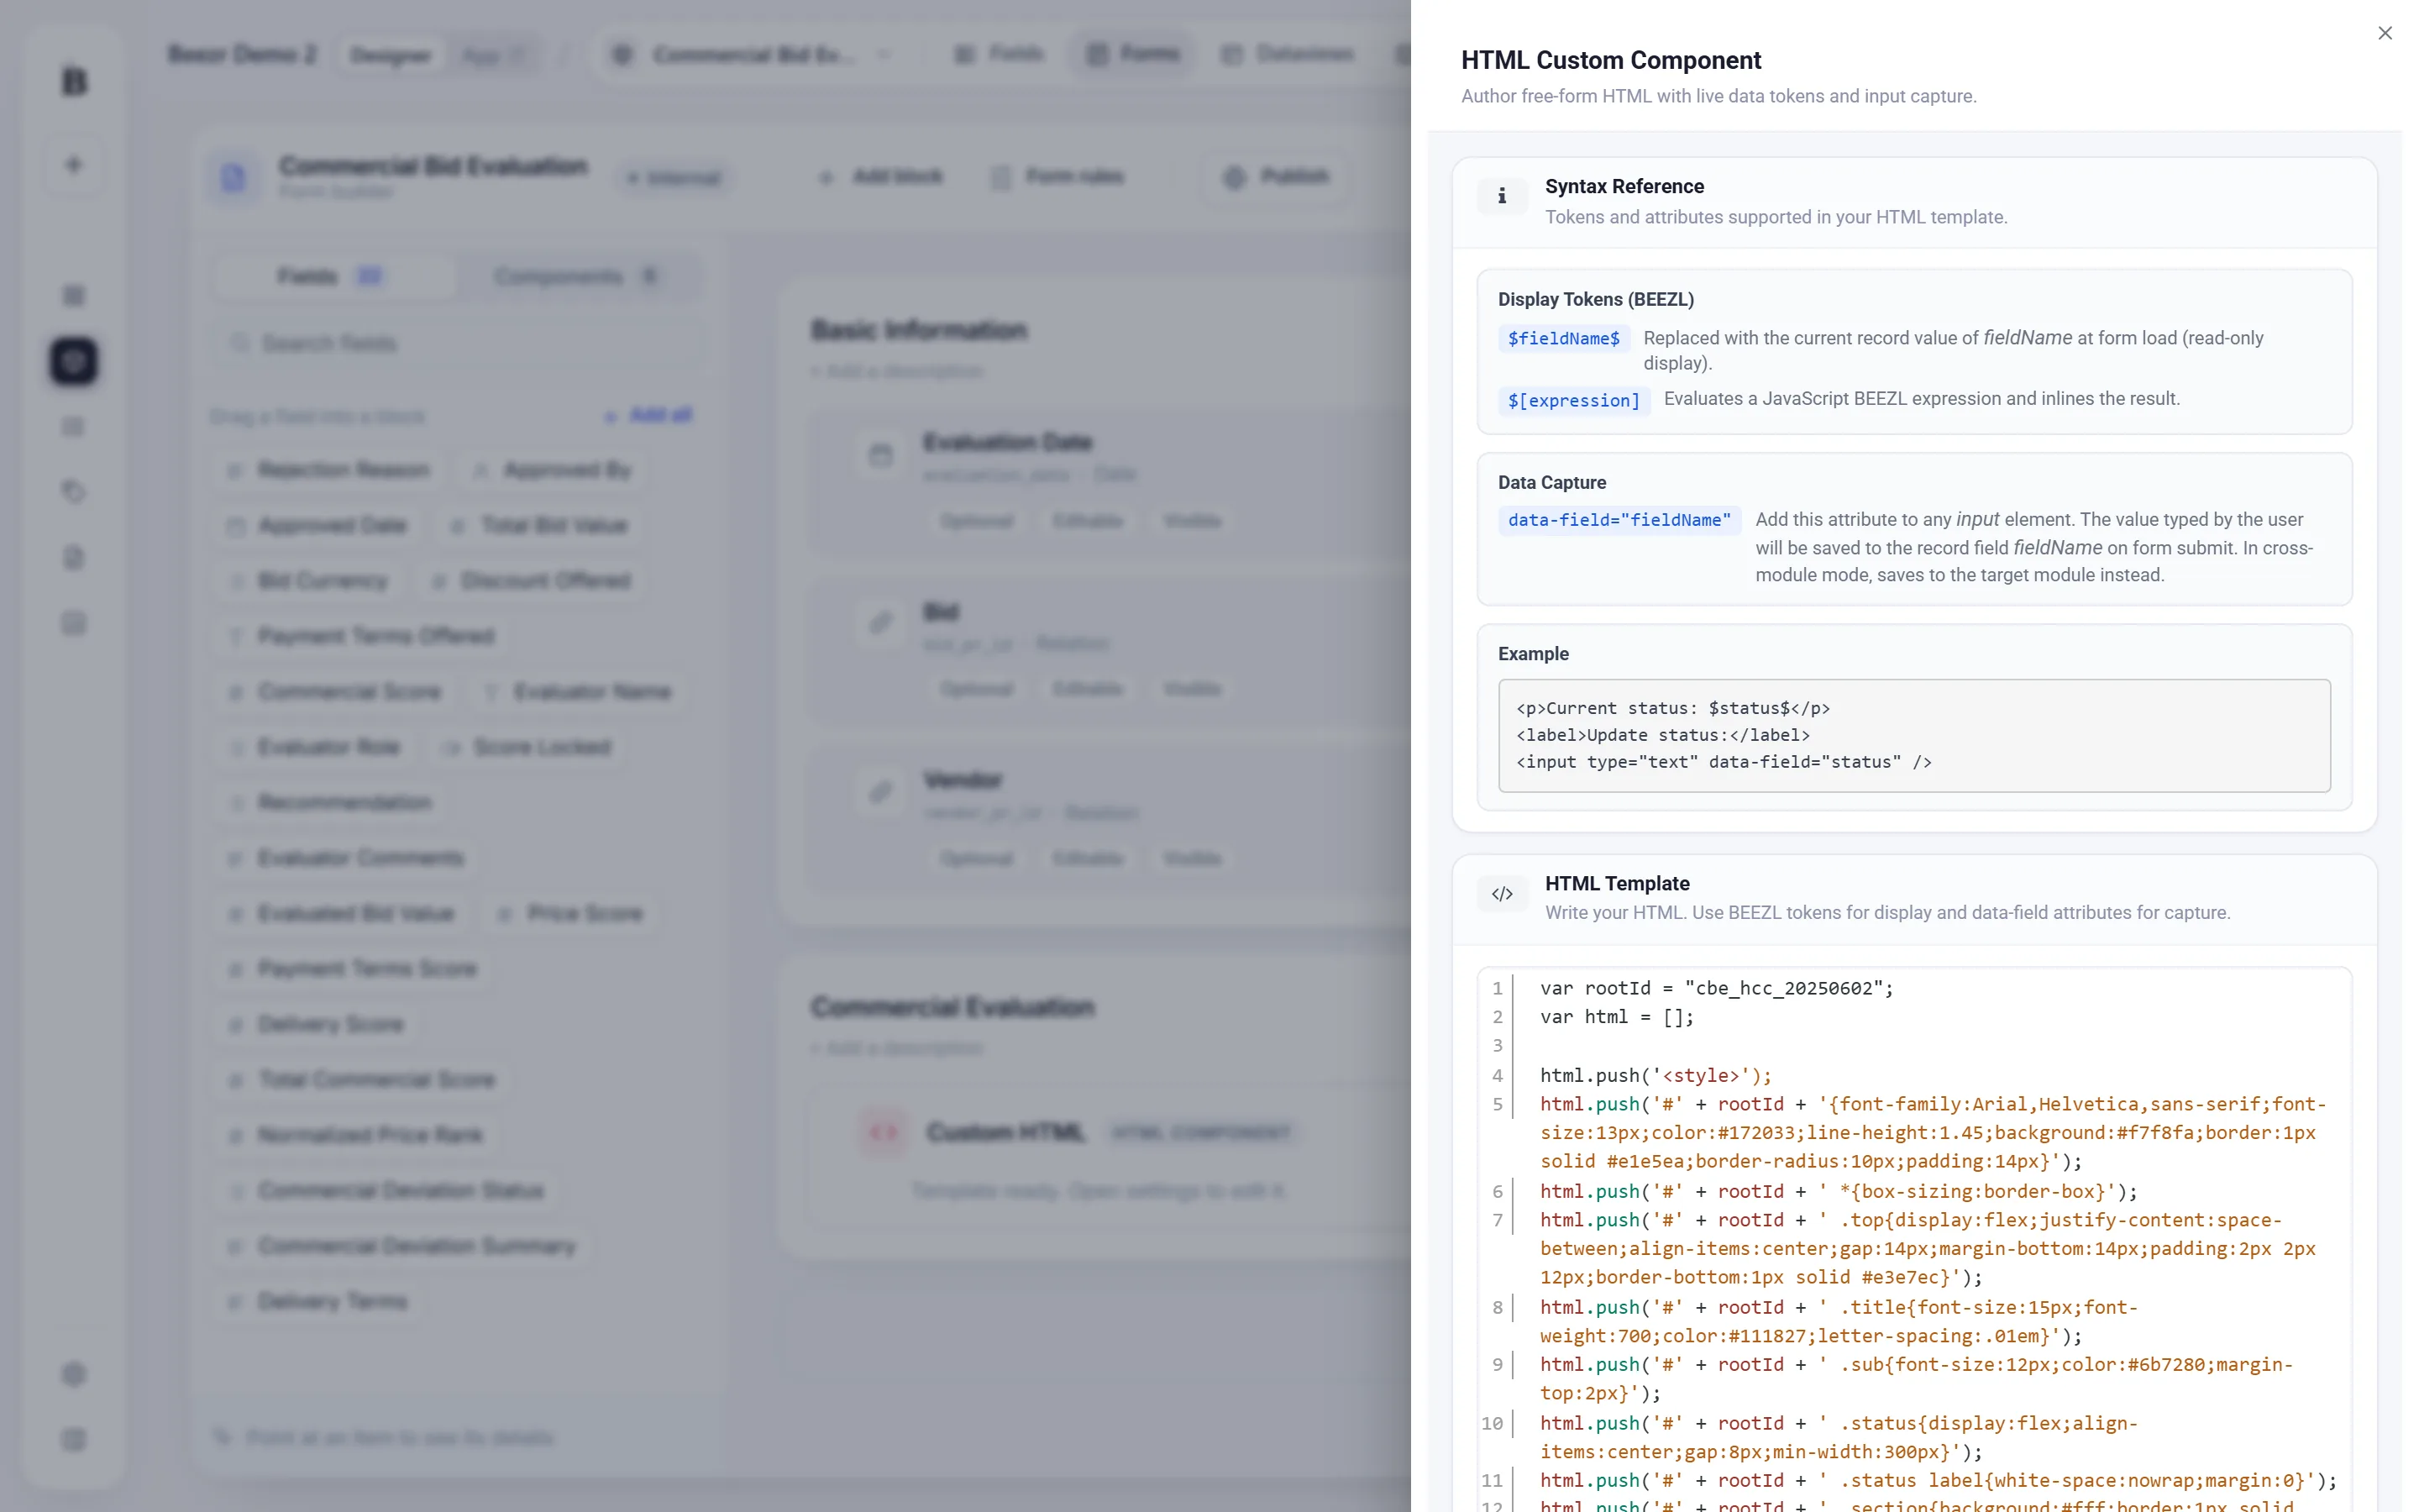Click the Internal tag beside form title
This screenshot has height=1512, width=2419.
[674, 178]
